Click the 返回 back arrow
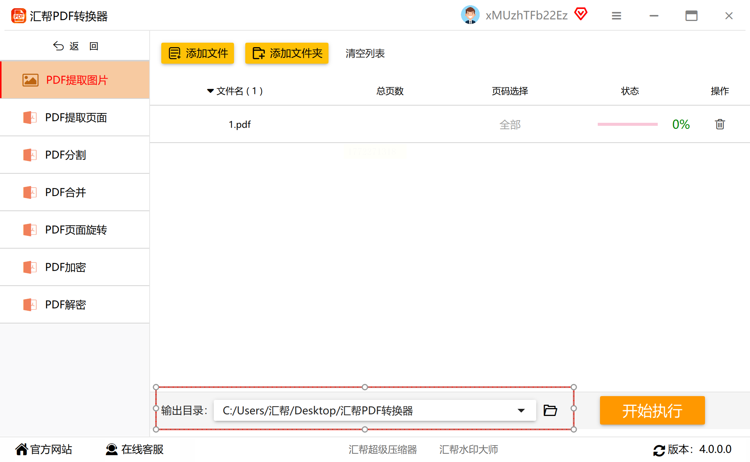This screenshot has width=750, height=462. pyautogui.click(x=58, y=46)
